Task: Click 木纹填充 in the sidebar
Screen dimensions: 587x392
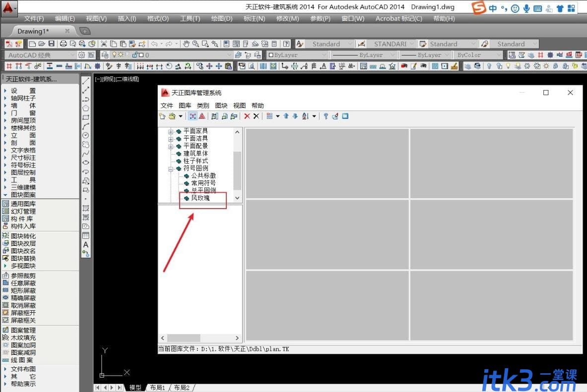Action: click(x=23, y=338)
